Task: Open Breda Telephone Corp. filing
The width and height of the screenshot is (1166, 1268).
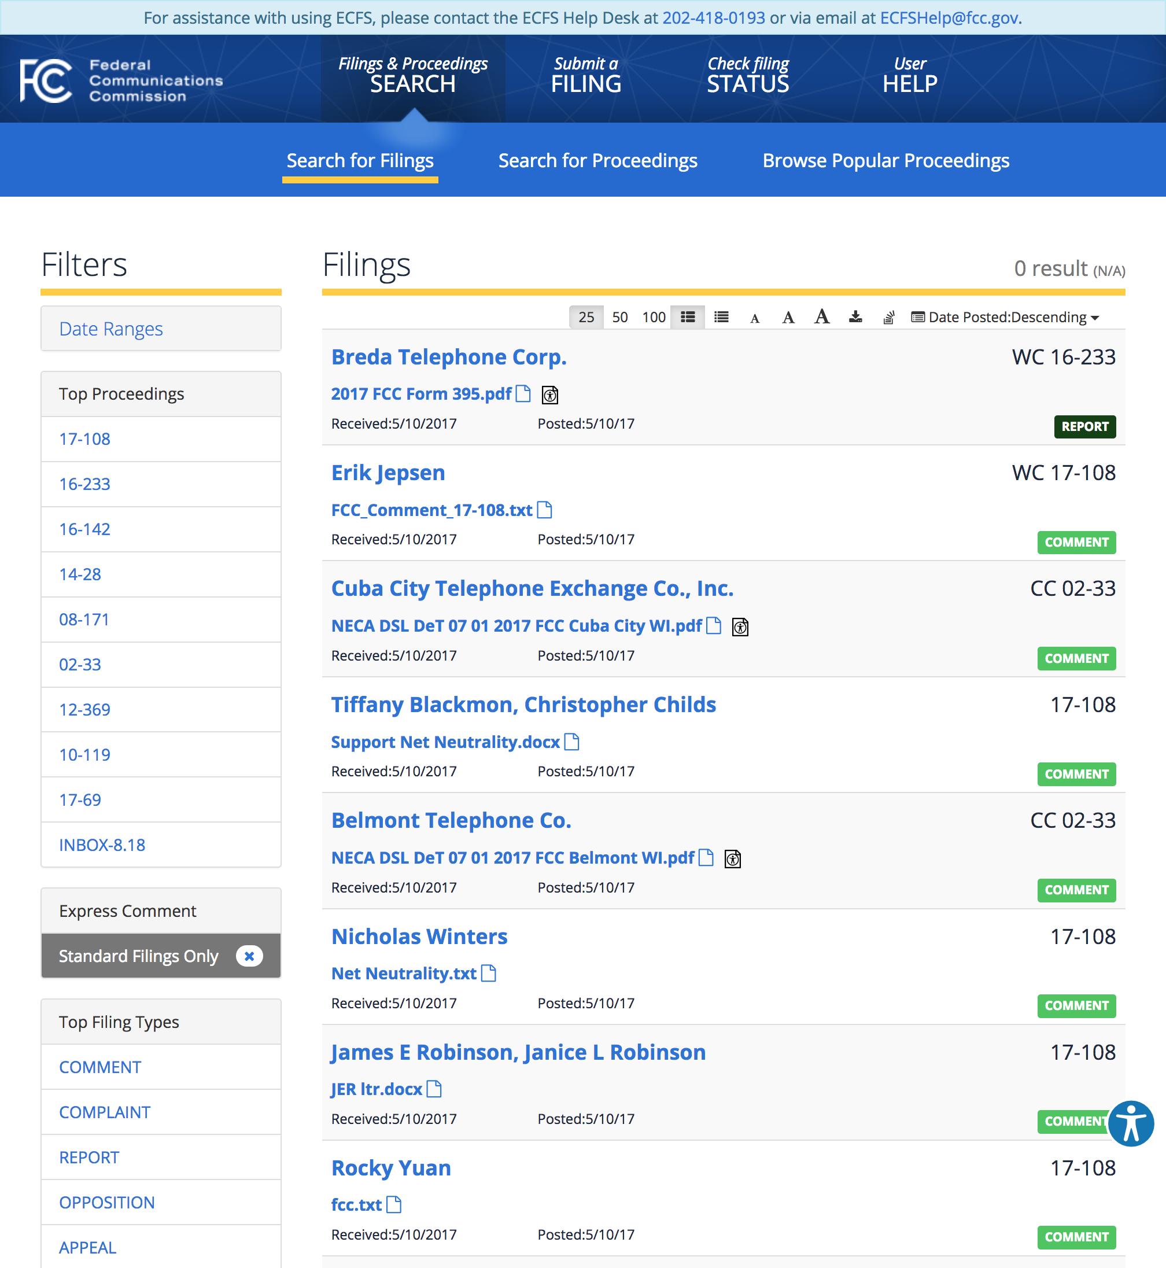Action: [449, 356]
